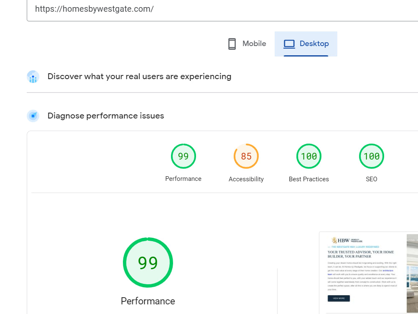Switch to the Mobile tab

(247, 43)
